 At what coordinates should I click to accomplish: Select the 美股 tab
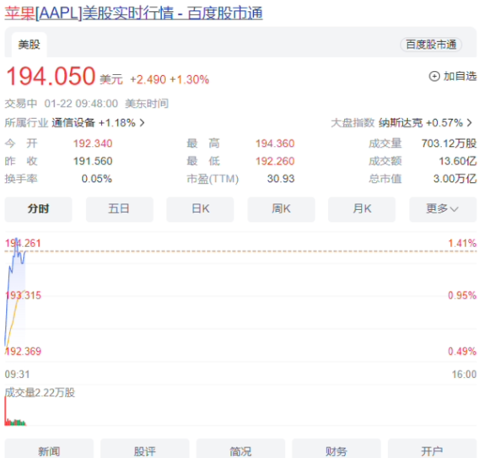[29, 45]
